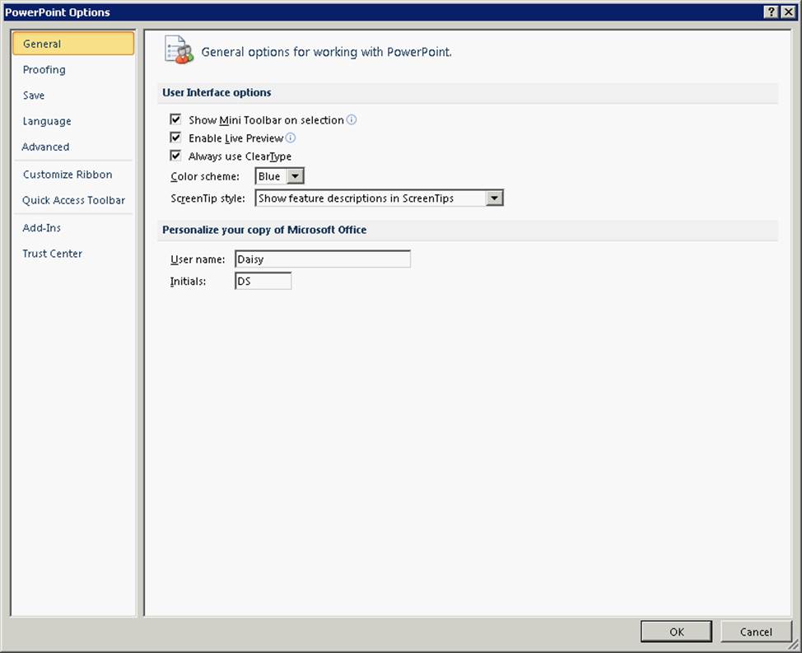This screenshot has width=802, height=653.
Task: Click Cancel to dismiss the dialog
Action: coord(756,632)
